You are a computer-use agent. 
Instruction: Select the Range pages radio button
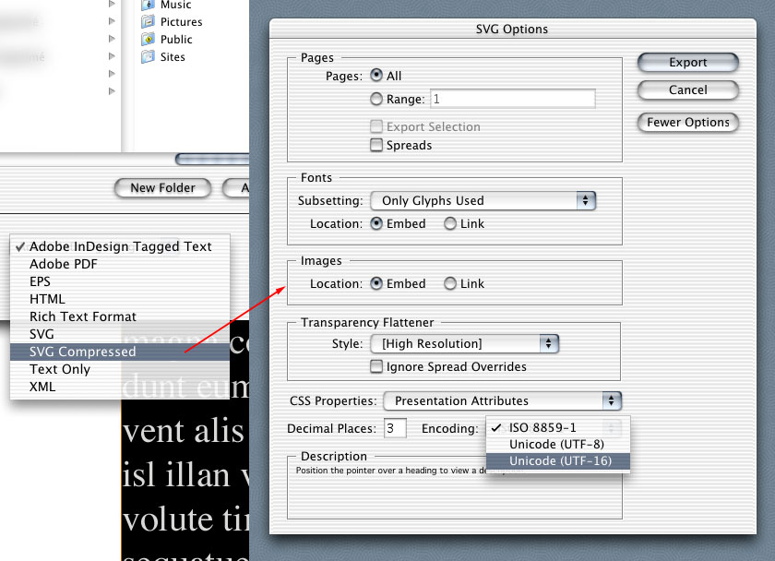pyautogui.click(x=376, y=99)
